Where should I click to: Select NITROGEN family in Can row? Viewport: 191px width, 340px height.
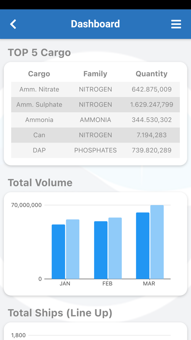tap(95, 135)
